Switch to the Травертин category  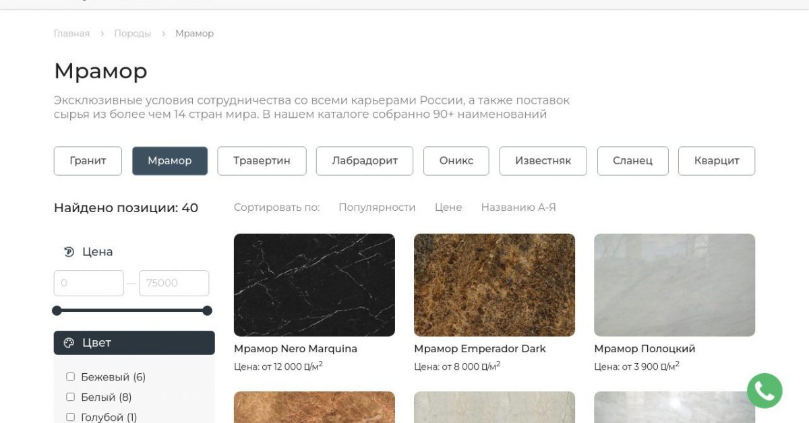(262, 161)
